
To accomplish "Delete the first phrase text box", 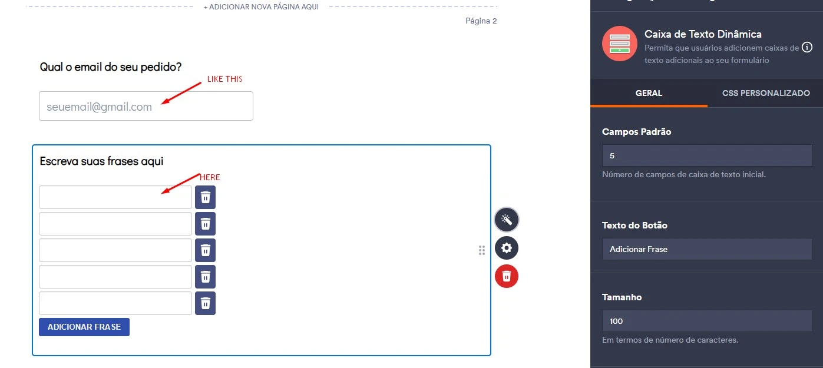I will click(205, 197).
